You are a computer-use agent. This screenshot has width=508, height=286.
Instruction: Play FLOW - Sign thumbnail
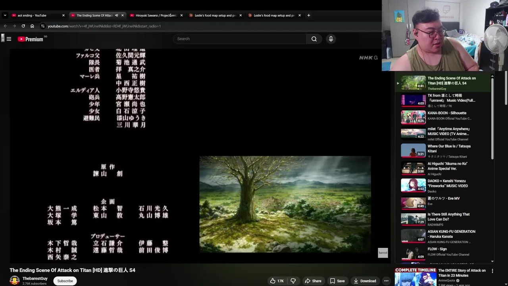tap(413, 253)
